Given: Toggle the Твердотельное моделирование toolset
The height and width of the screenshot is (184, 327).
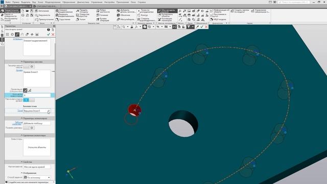Looking at the screenshot, I should [x=10, y=11].
